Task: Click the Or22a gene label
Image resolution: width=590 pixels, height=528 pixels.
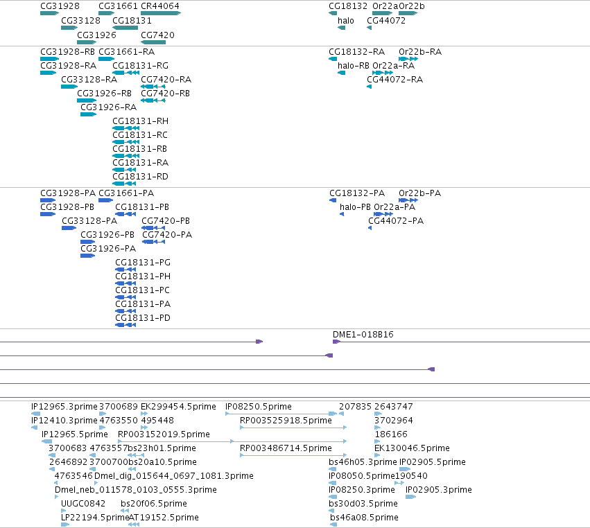Action: [x=385, y=6]
